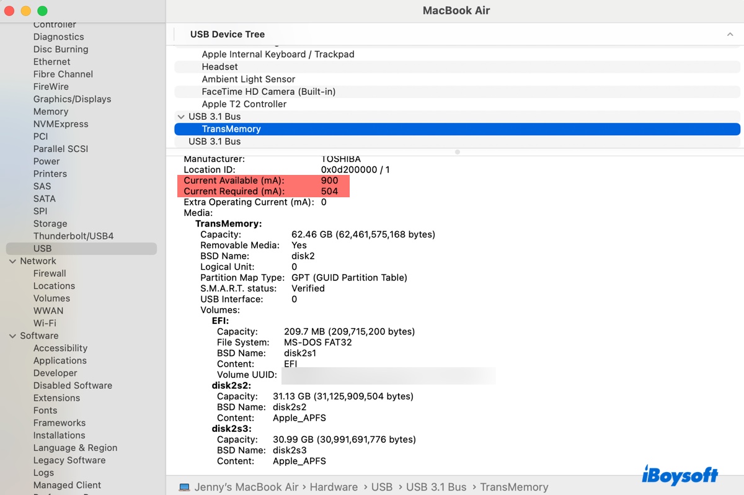Select the Headset device entry

tap(219, 66)
